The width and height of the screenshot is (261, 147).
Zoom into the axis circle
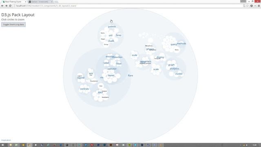(x=91, y=73)
